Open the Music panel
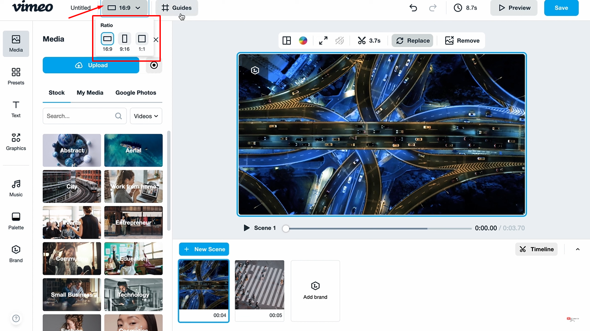Screen dimensions: 590x331 tap(16, 188)
